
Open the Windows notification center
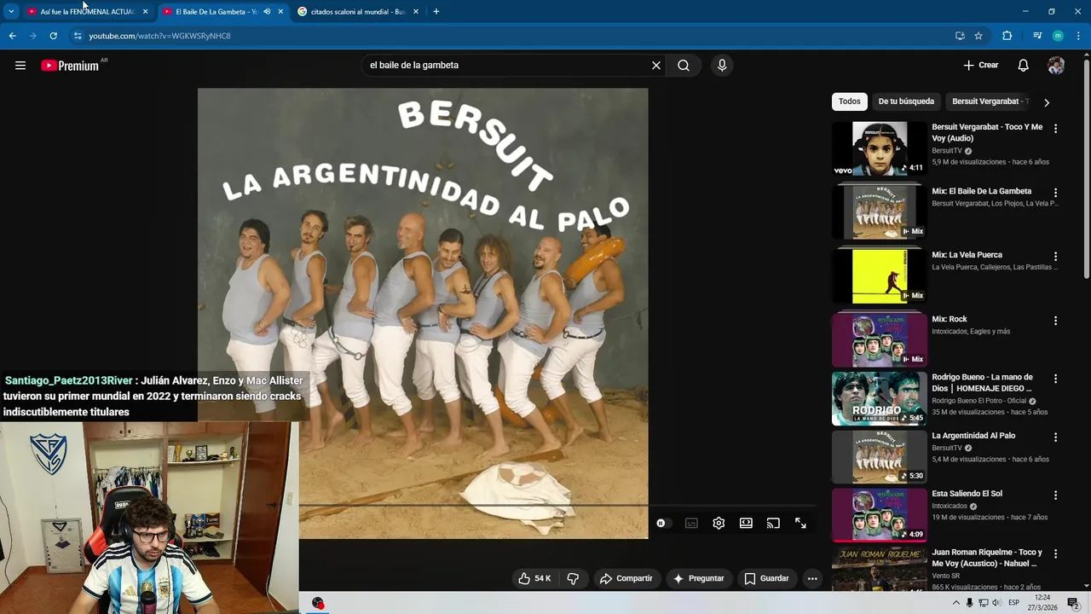(x=1073, y=603)
